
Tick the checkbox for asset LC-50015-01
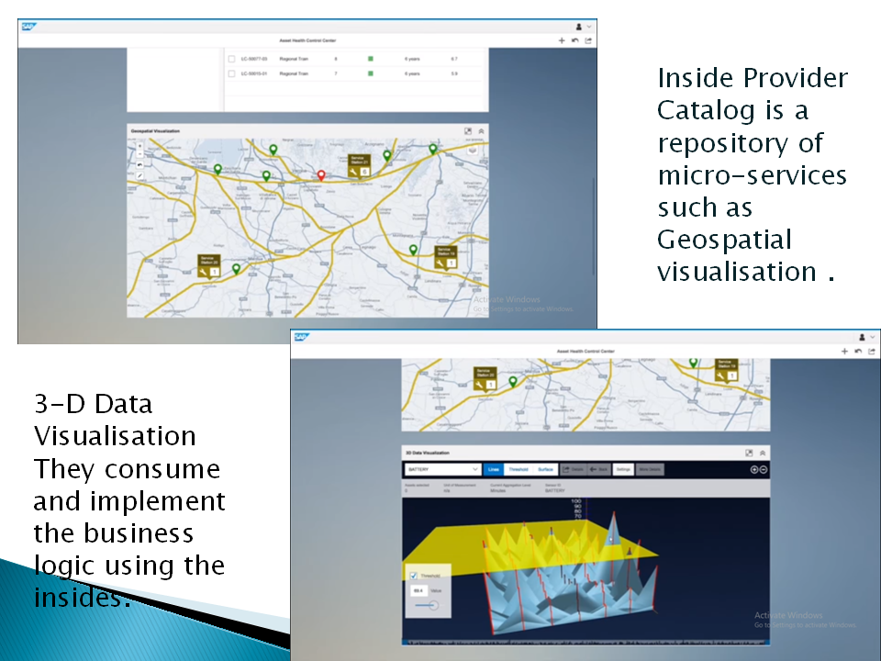pyautogui.click(x=231, y=73)
